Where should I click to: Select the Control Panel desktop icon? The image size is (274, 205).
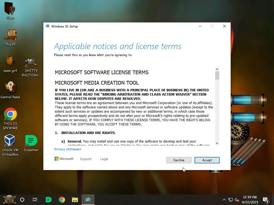pos(10,90)
